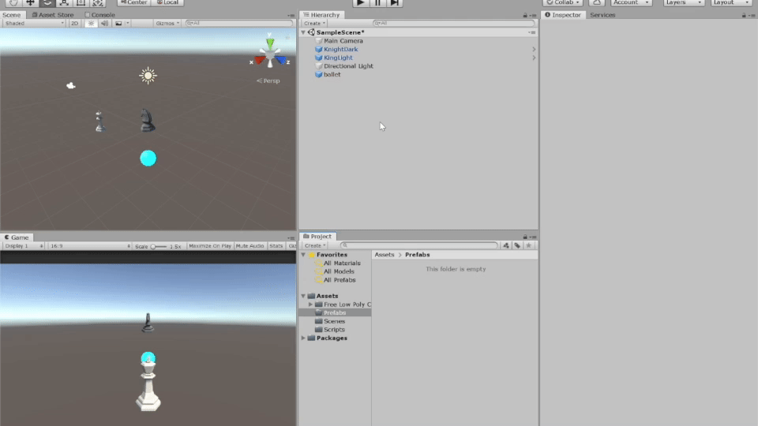
Task: Select the Move tool in the toolbar
Action: (x=30, y=2)
